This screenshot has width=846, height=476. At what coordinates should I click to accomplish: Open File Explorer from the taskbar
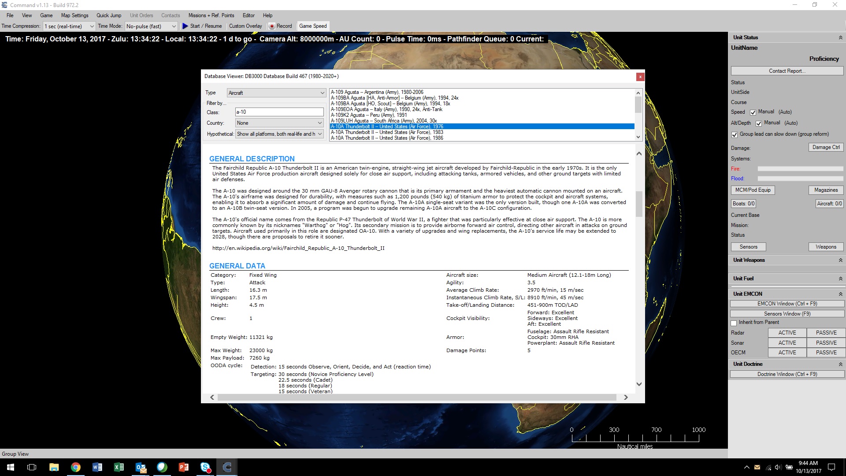pos(54,467)
